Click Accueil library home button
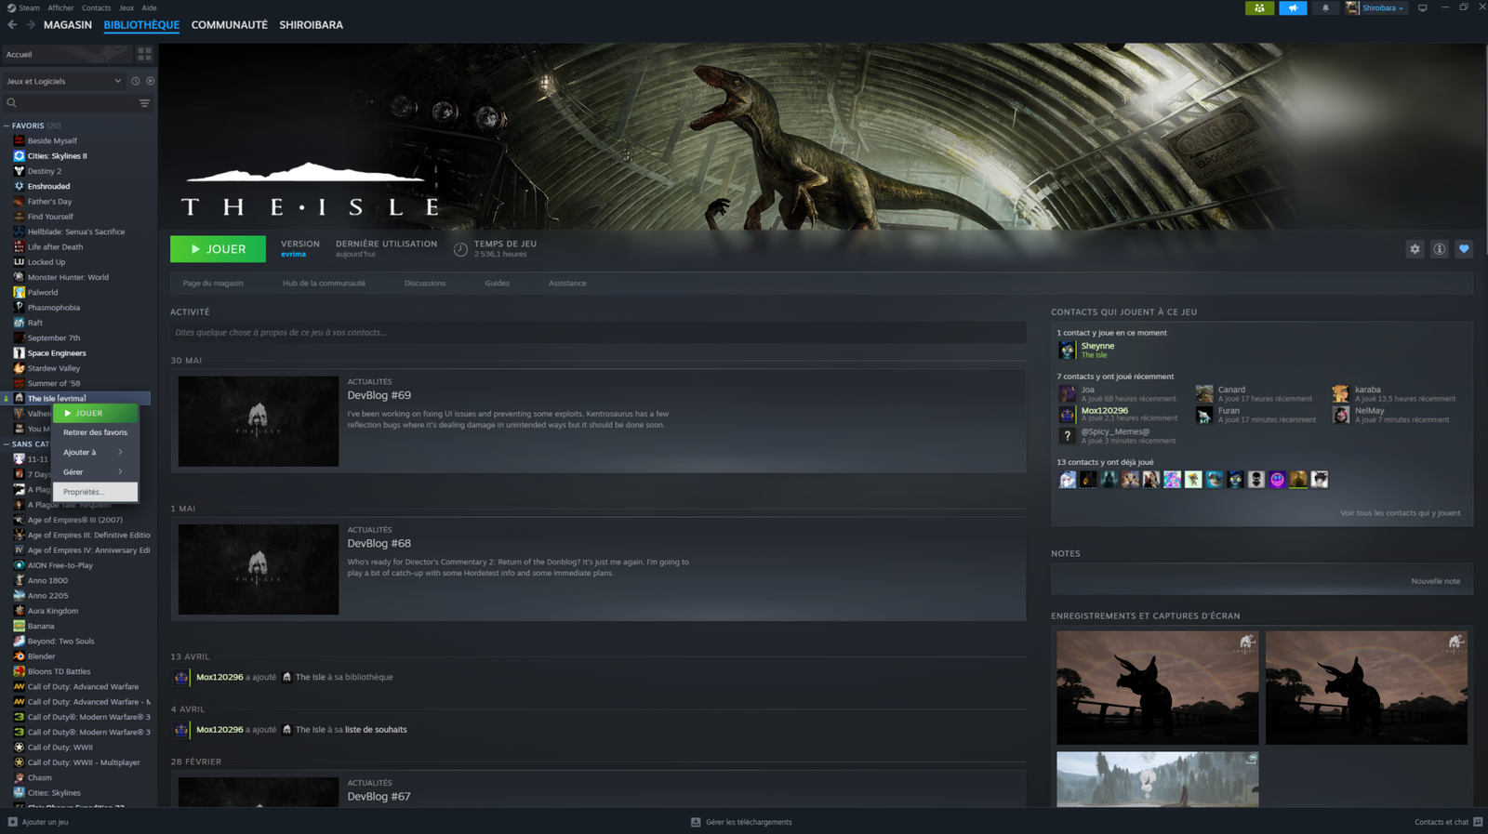1488x834 pixels. coord(65,54)
